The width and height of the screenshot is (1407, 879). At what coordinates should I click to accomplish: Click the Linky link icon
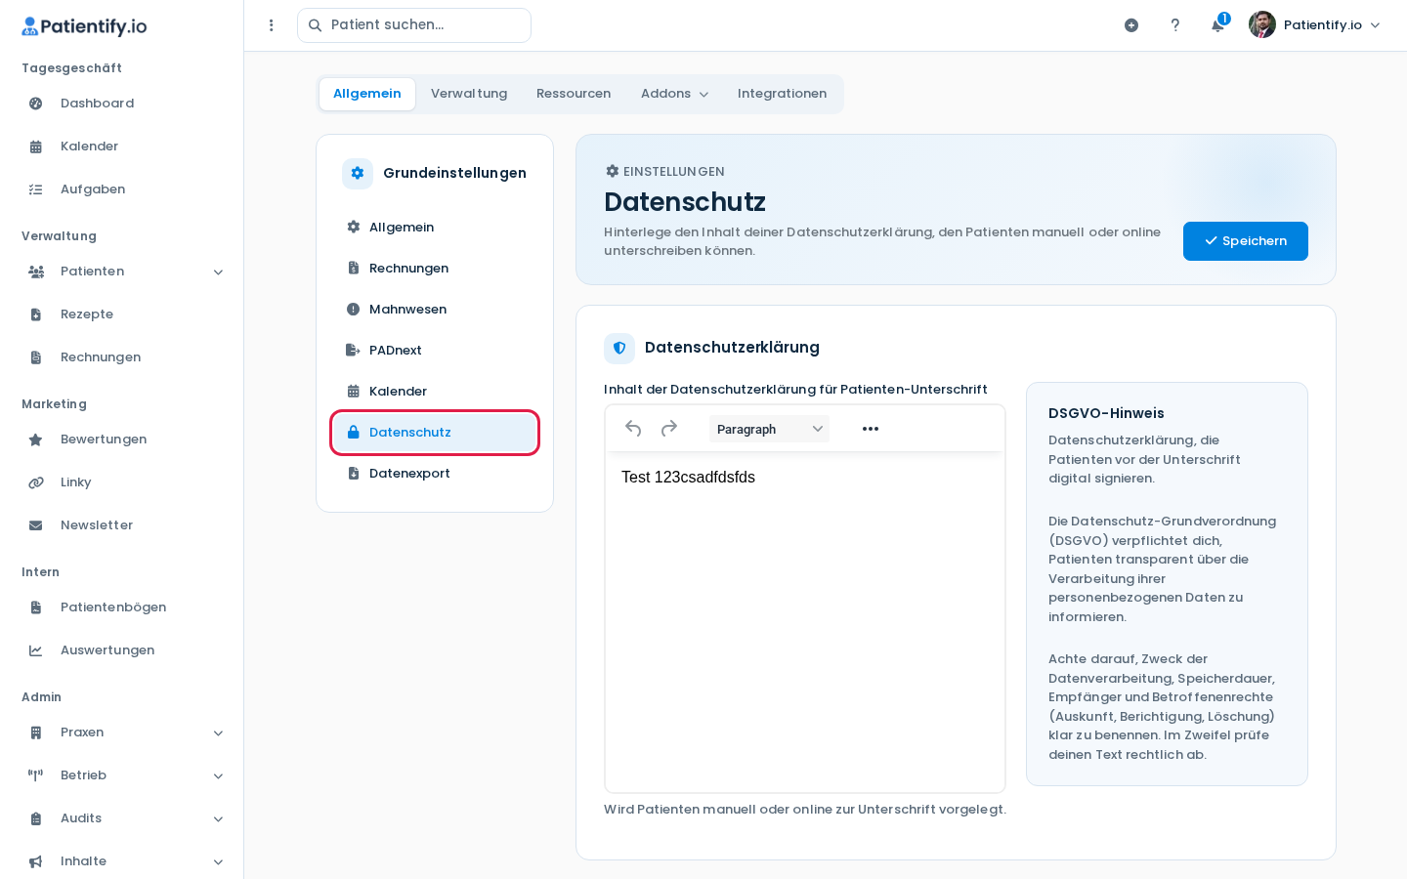pyautogui.click(x=36, y=482)
